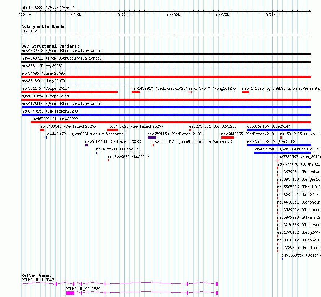Click nsv6438340 (Sedlazeck2020) label
Viewport: 321px width, 297px height.
68,126
